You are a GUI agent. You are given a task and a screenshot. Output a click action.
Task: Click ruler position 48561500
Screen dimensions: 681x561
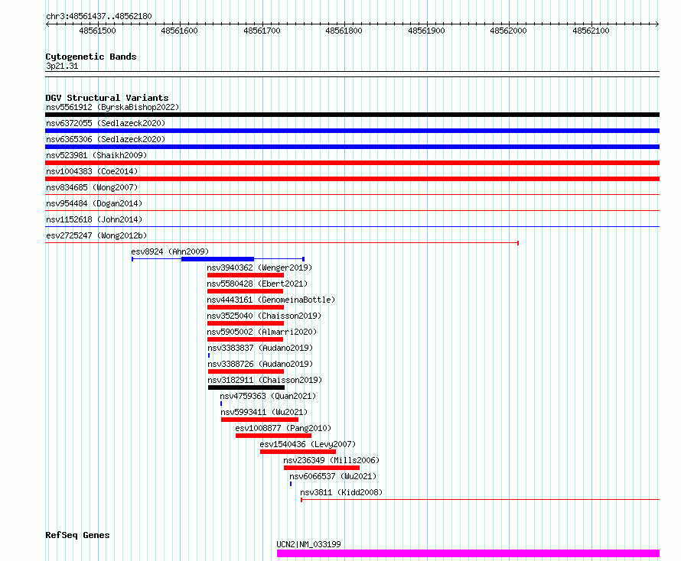click(x=98, y=31)
